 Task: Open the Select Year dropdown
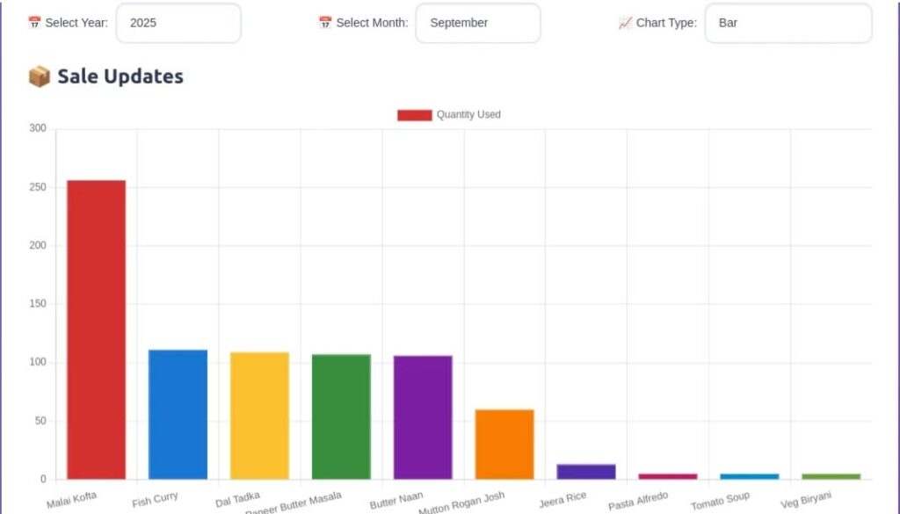coord(178,23)
